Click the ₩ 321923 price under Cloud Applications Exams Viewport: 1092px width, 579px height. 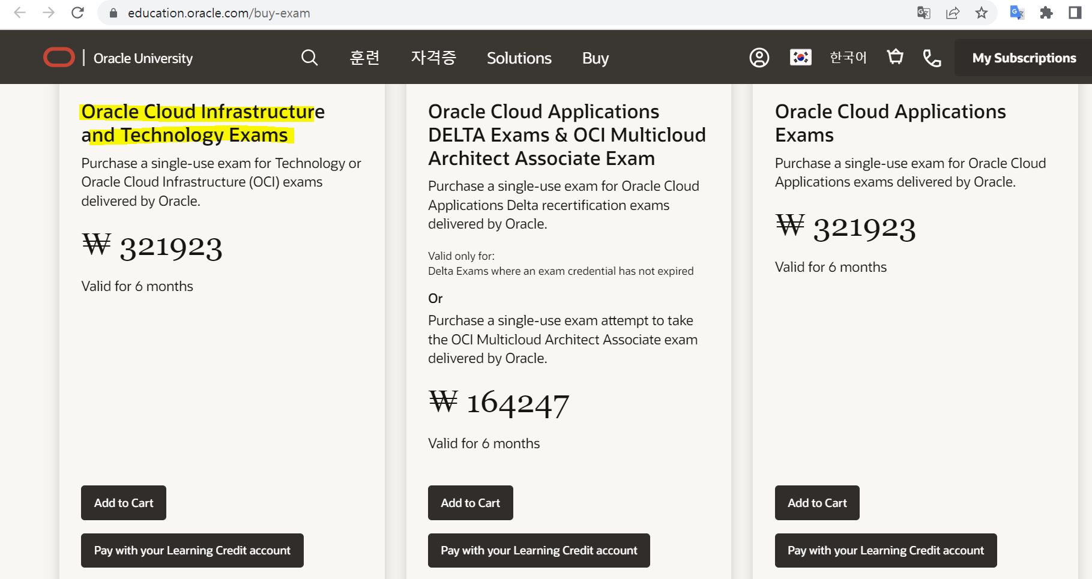tap(845, 227)
